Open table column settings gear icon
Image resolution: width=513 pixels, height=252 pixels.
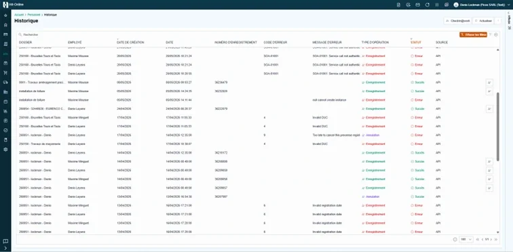point(496,35)
